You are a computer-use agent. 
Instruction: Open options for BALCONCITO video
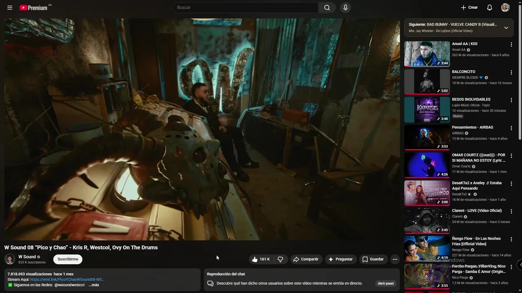click(511, 72)
